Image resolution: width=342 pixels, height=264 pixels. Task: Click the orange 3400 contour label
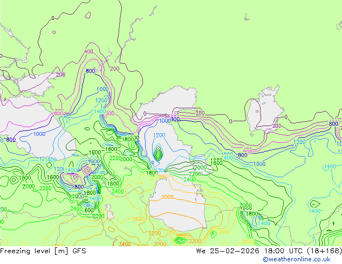pyautogui.click(x=125, y=244)
